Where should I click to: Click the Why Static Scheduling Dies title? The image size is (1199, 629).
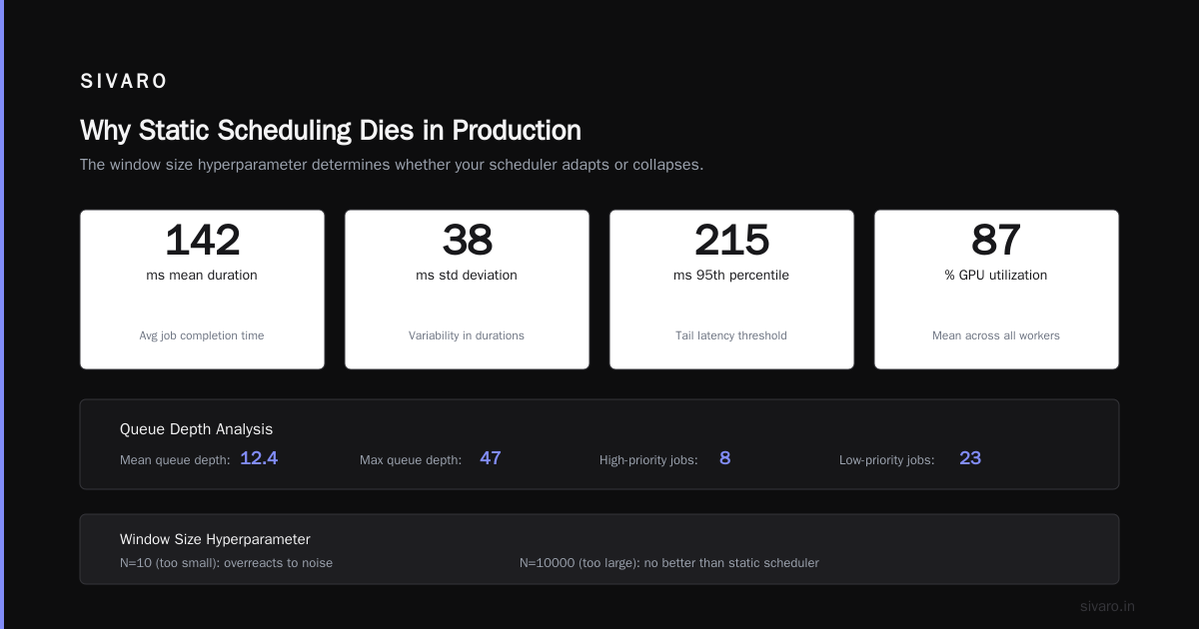pos(330,131)
